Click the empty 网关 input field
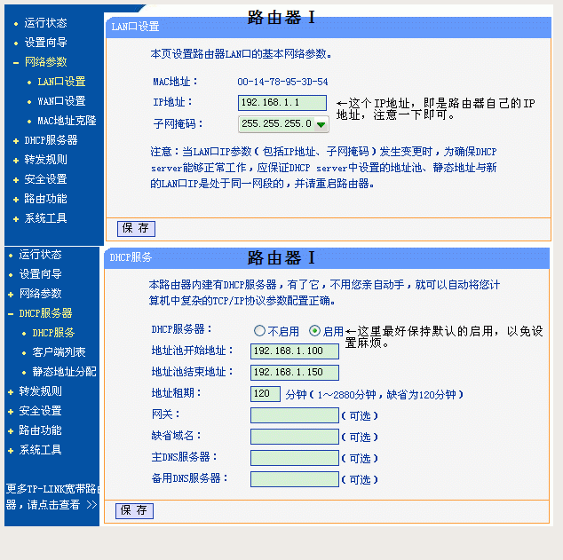 click(295, 415)
